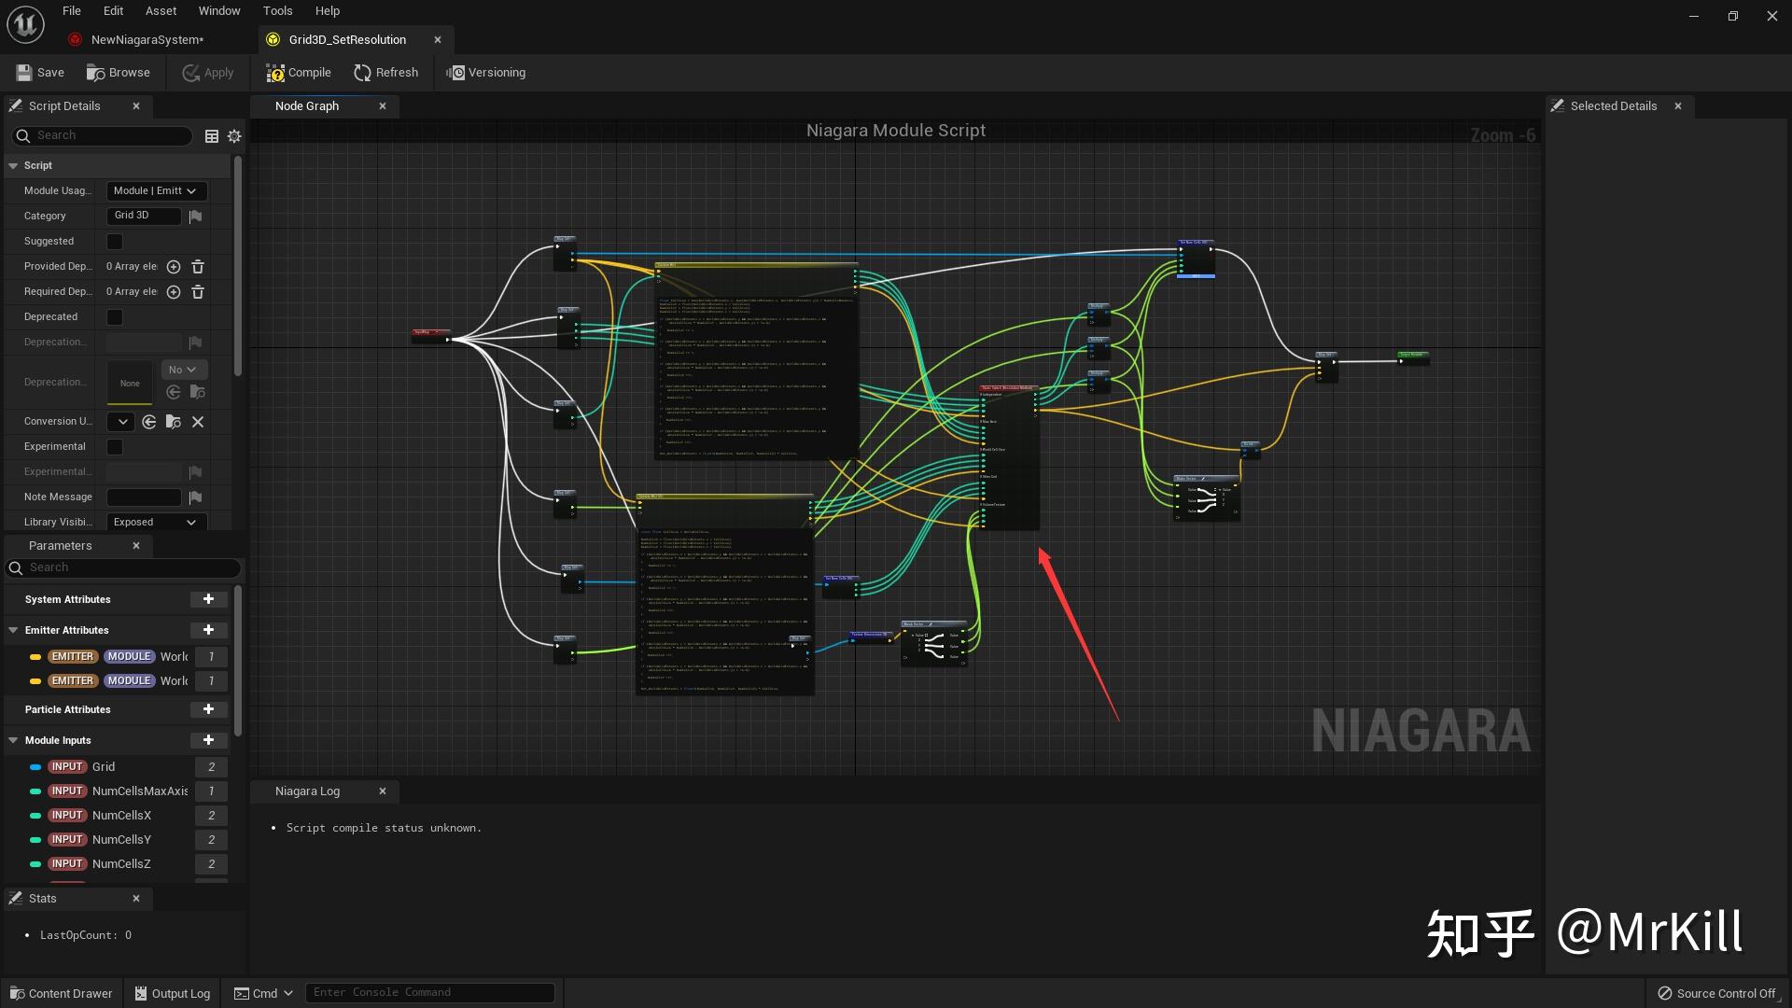The width and height of the screenshot is (1792, 1008).
Task: Open the Tools menu
Action: click(x=277, y=11)
